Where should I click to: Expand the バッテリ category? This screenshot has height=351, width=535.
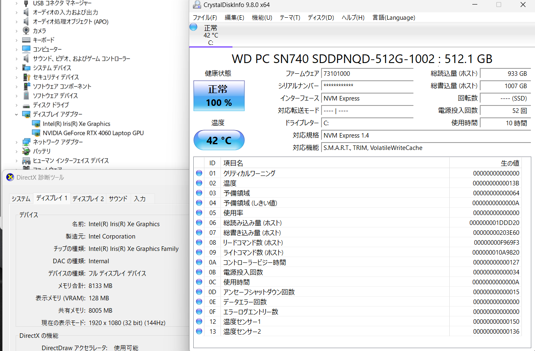17,151
